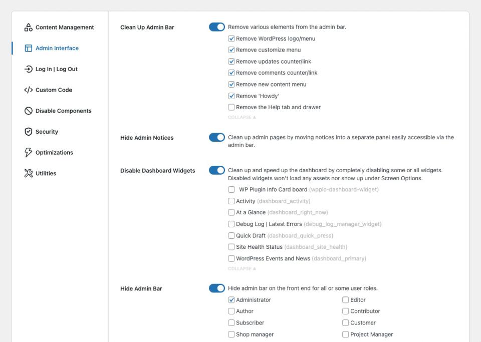Tick the Quick Draft widget checkbox
Viewport: 481px width, 342px height.
[x=231, y=235]
